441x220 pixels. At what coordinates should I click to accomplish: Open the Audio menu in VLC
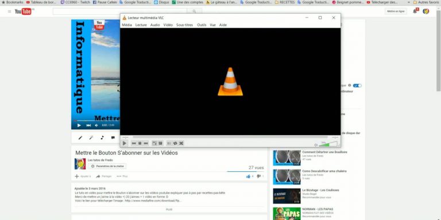[155, 25]
